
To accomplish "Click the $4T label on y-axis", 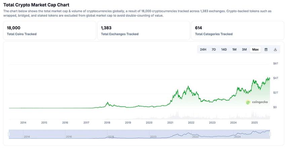I will click(x=275, y=78).
